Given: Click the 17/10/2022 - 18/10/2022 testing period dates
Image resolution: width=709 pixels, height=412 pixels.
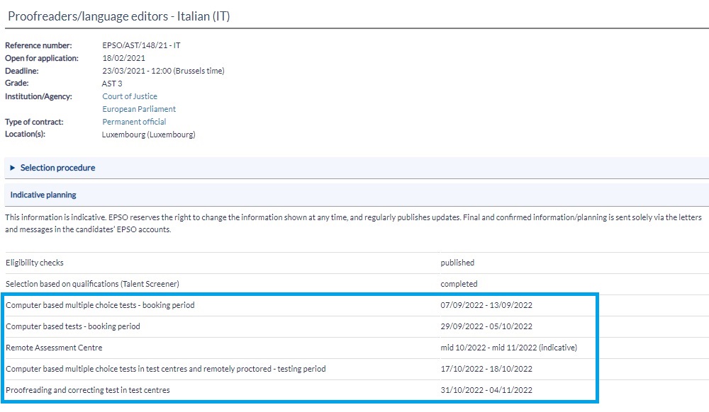Looking at the screenshot, I should click(x=486, y=369).
